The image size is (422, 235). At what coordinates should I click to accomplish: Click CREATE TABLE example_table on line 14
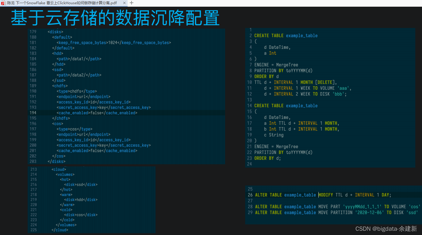pos(286,106)
